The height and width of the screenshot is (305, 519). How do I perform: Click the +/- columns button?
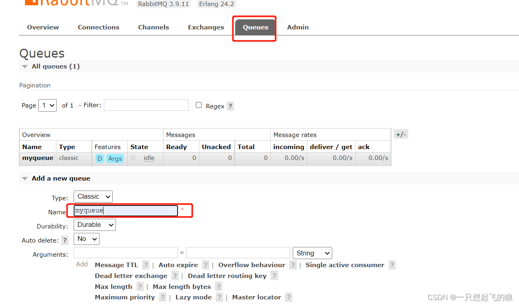tap(401, 134)
